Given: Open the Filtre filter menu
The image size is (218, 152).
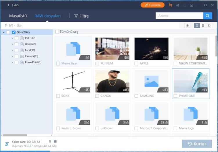Looking at the screenshot, I should (81, 16).
